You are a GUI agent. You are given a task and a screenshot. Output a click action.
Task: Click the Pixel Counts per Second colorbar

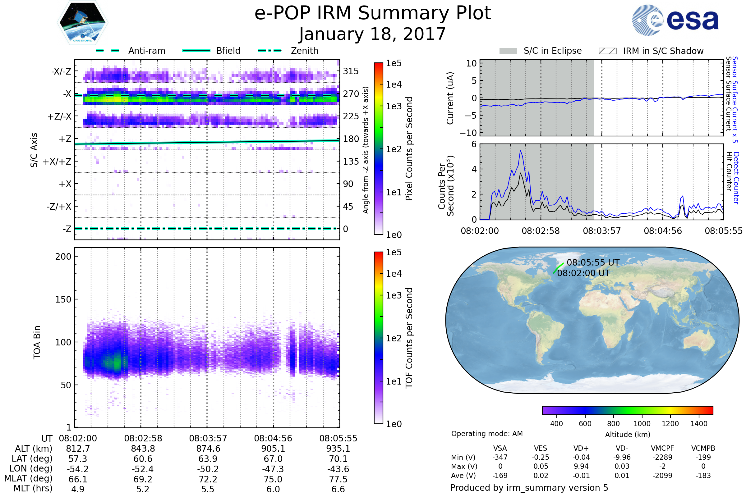378,148
